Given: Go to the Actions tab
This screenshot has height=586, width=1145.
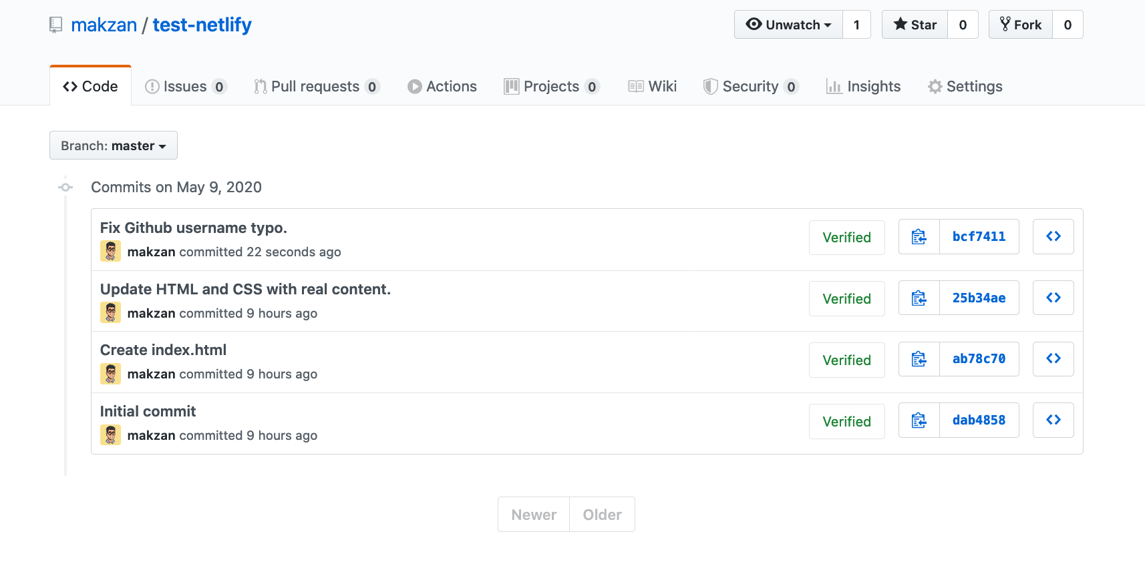Looking at the screenshot, I should click(442, 86).
